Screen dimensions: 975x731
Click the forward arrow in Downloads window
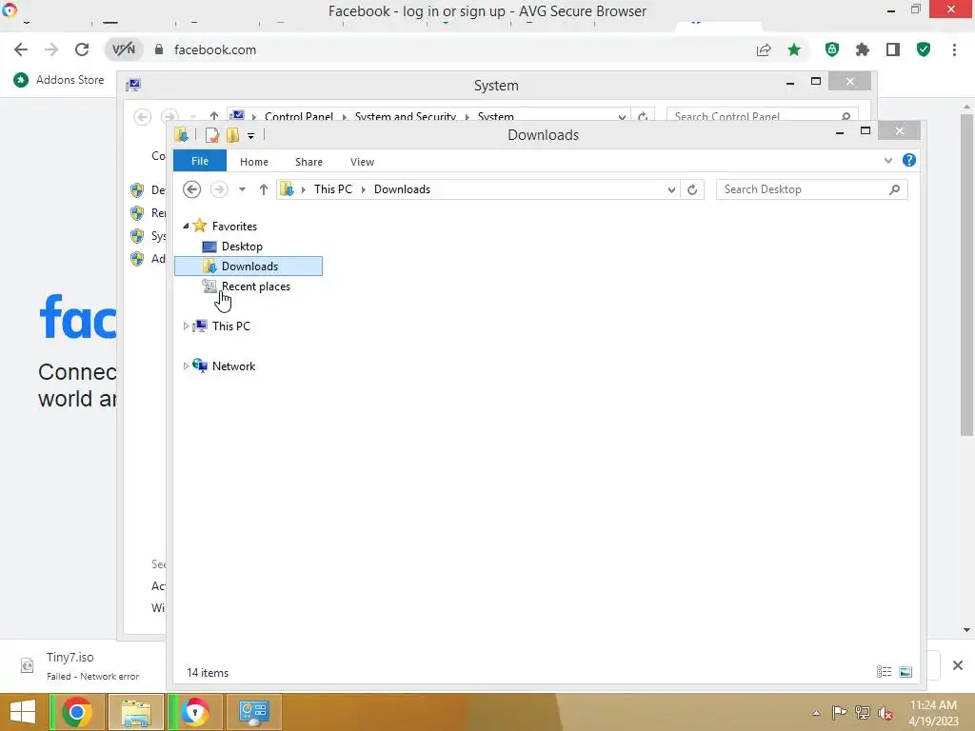point(219,189)
